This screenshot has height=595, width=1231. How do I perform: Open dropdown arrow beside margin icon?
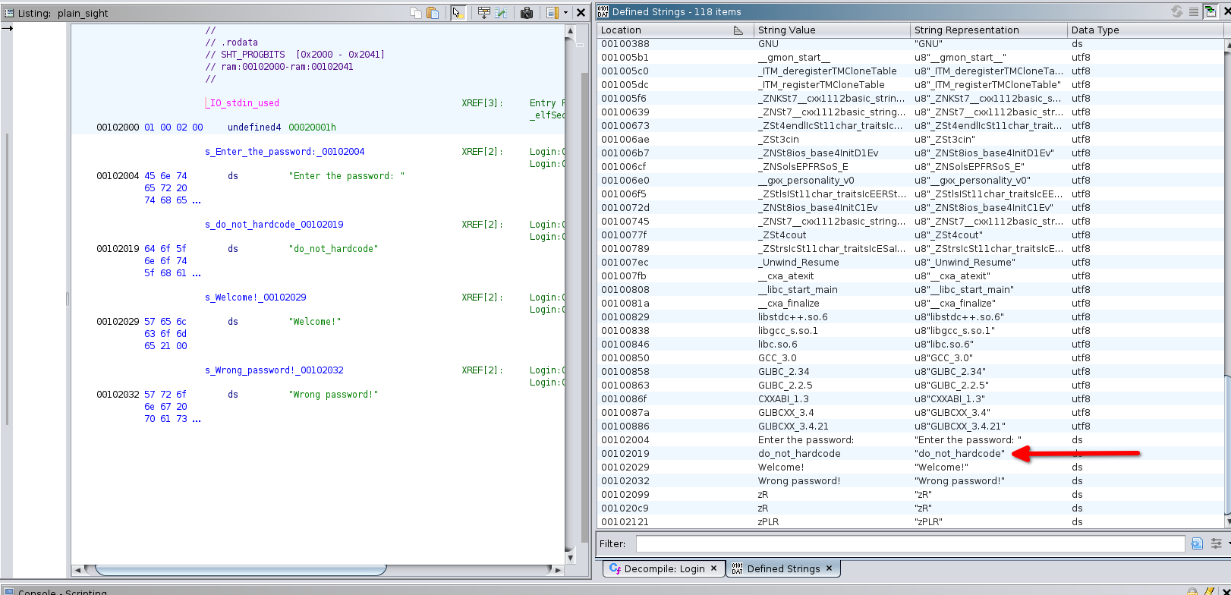(x=565, y=12)
